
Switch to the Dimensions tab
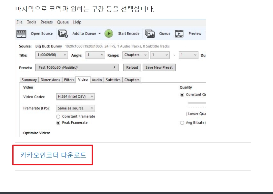[50, 80]
